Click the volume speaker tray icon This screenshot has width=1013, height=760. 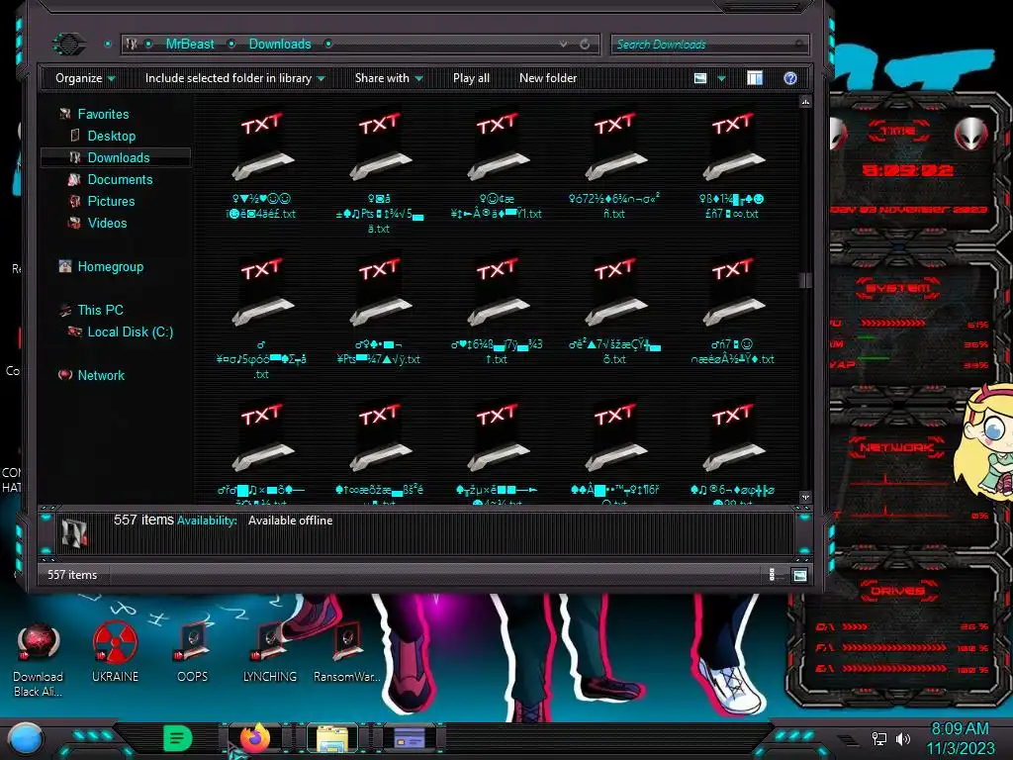(902, 738)
